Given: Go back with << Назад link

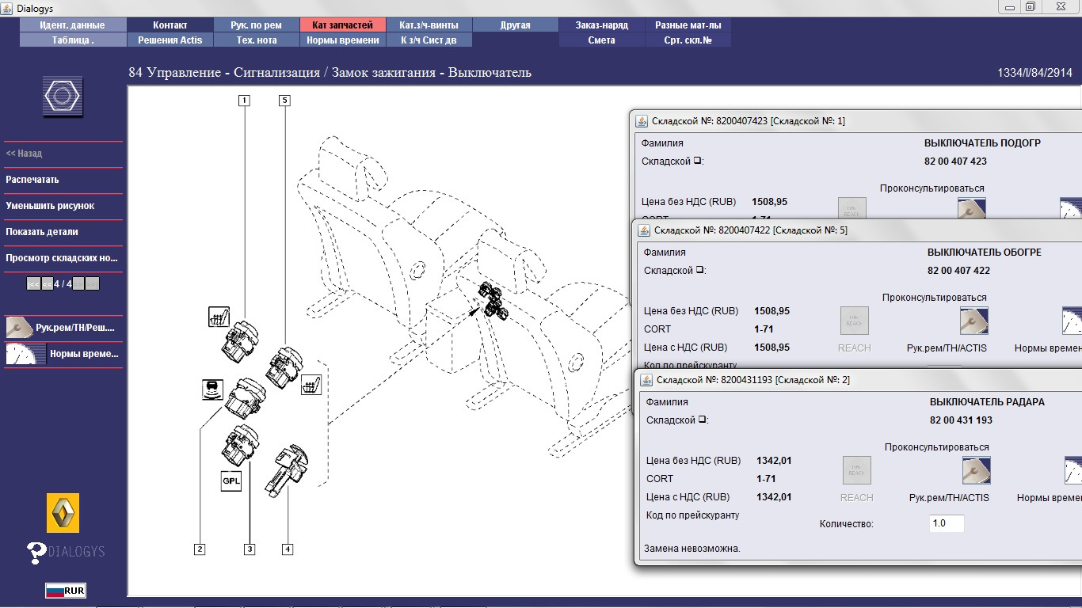Looking at the screenshot, I should point(25,154).
